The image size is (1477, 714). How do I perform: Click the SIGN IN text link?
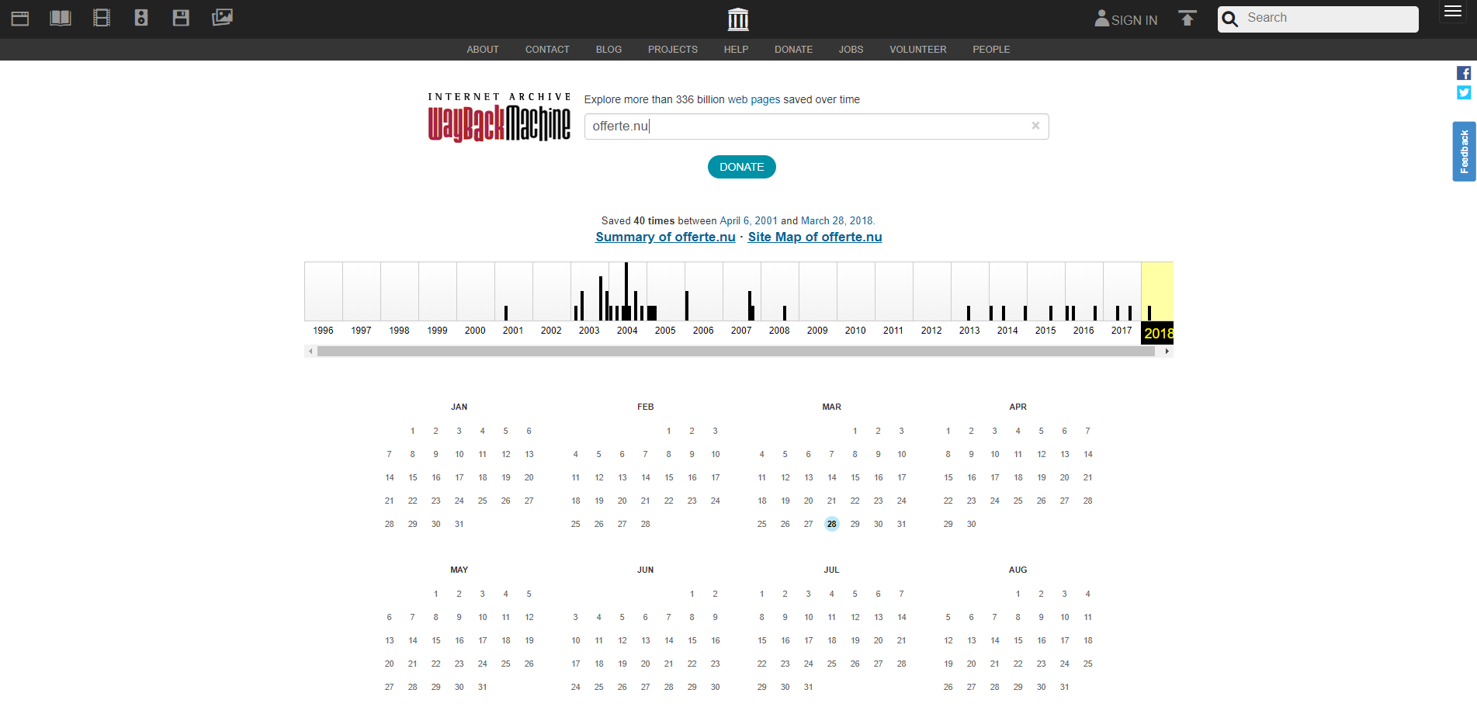[1134, 20]
